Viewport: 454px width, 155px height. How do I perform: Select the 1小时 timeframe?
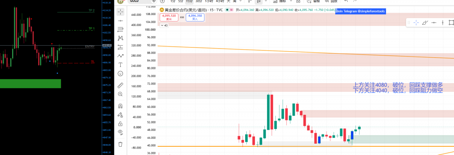[208, 2]
